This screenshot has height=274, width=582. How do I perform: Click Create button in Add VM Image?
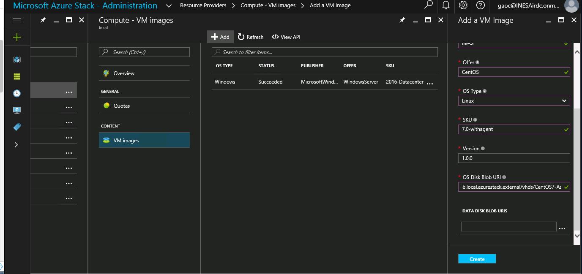coord(477,259)
